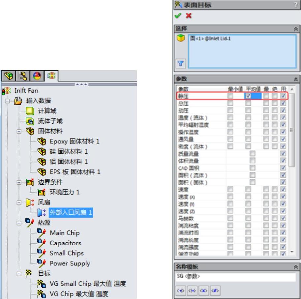
Task: Collapse the 参数 section chevron
Action: tap(296, 79)
